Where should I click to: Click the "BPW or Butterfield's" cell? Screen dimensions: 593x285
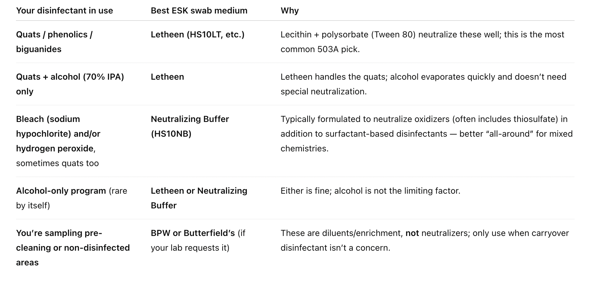tap(198, 240)
